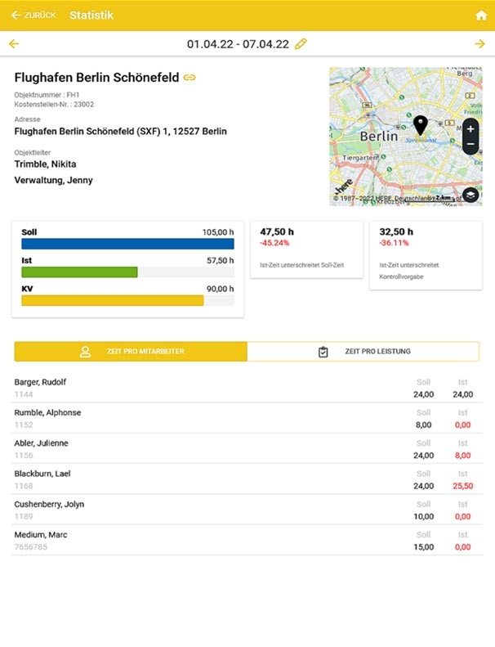
Task: Edit the date range with pencil icon
Action: coord(301,44)
